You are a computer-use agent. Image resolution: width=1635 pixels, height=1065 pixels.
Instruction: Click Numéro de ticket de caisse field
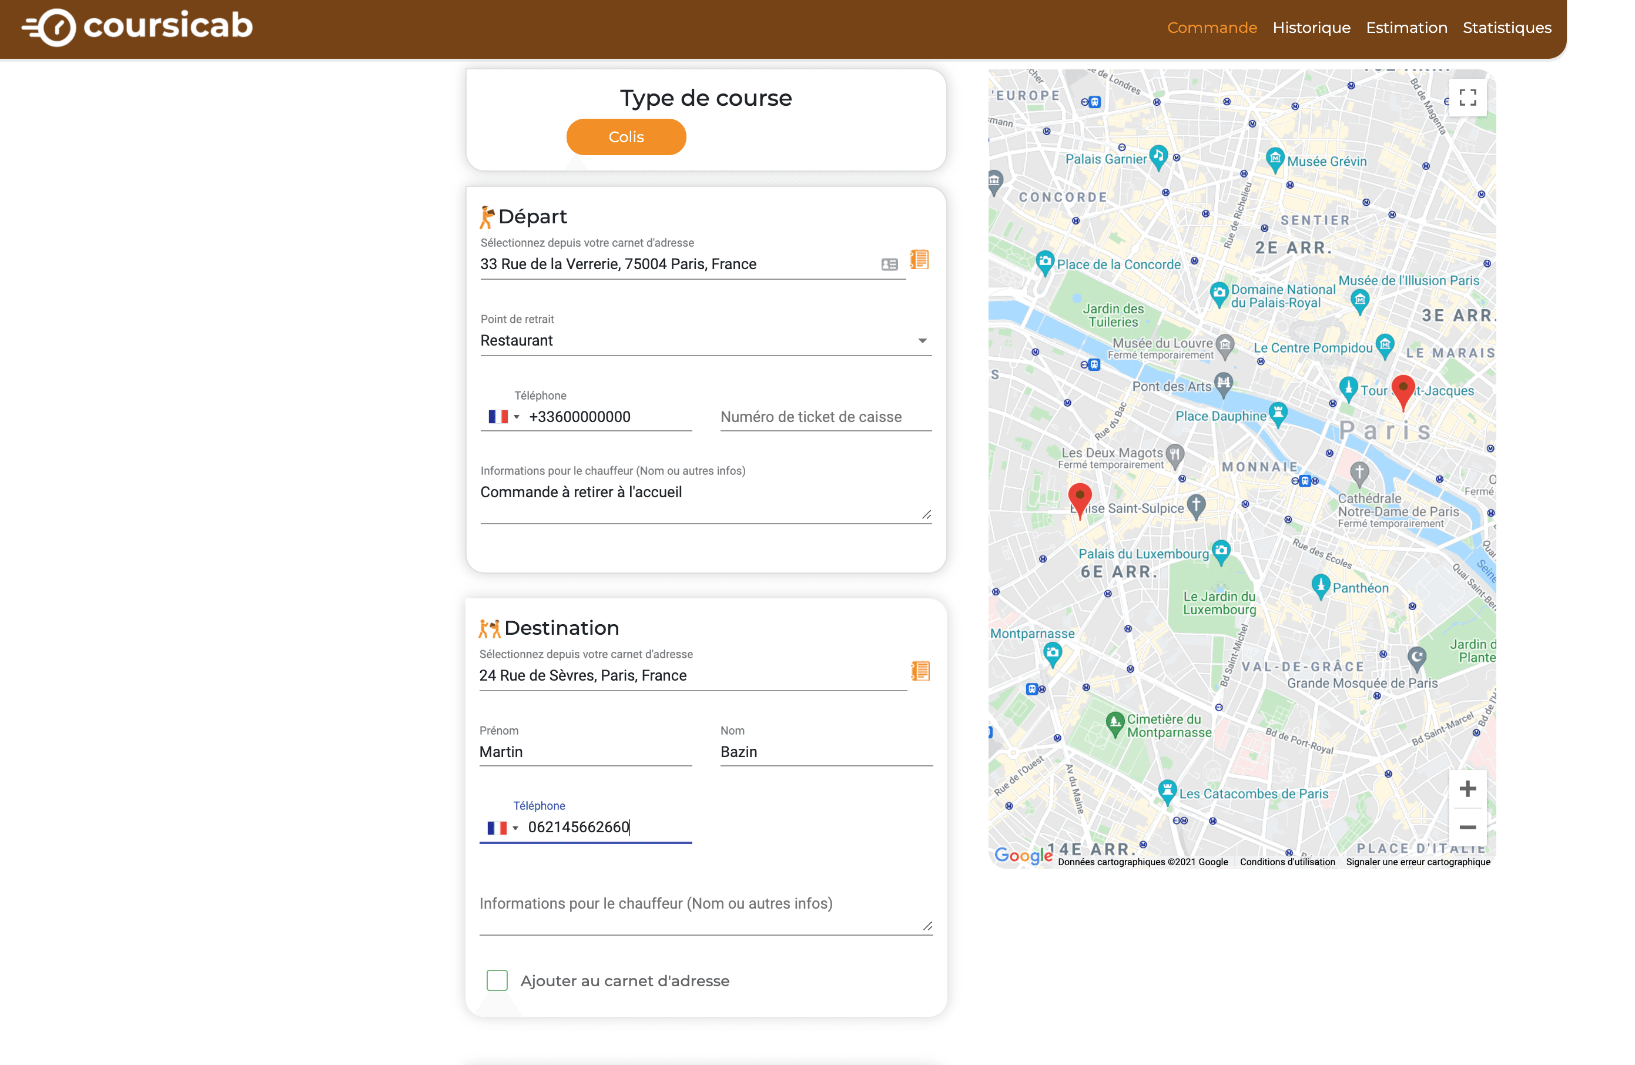[825, 417]
